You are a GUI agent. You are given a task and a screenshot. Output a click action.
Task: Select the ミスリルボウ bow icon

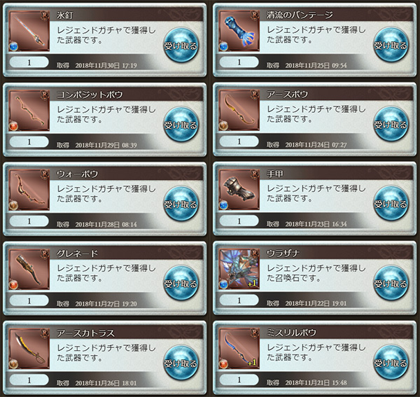pyautogui.click(x=239, y=349)
